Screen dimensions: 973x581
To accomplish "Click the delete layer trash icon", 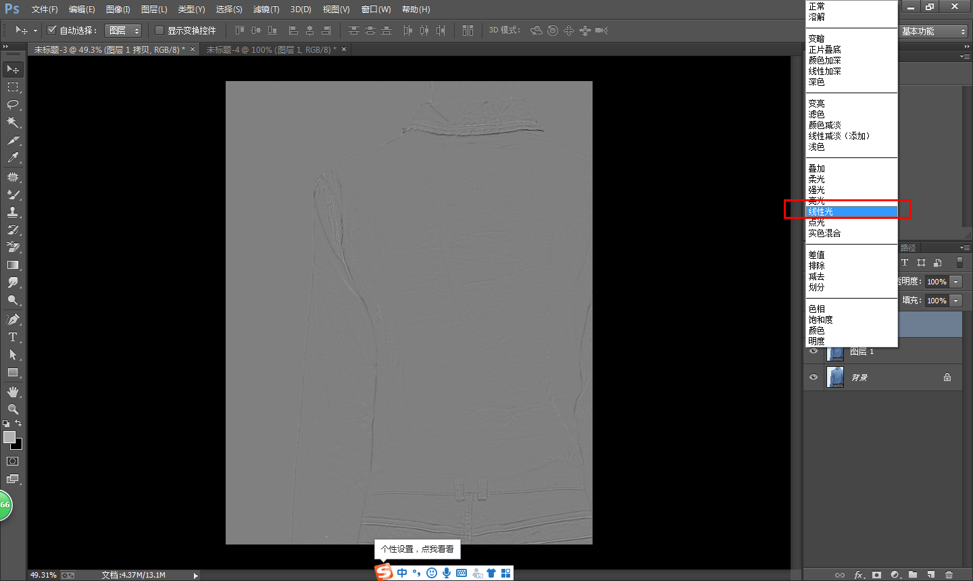I will pos(949,575).
